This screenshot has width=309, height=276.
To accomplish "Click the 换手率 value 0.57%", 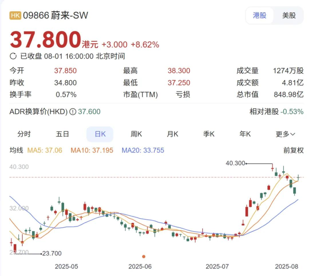I will point(66,94).
